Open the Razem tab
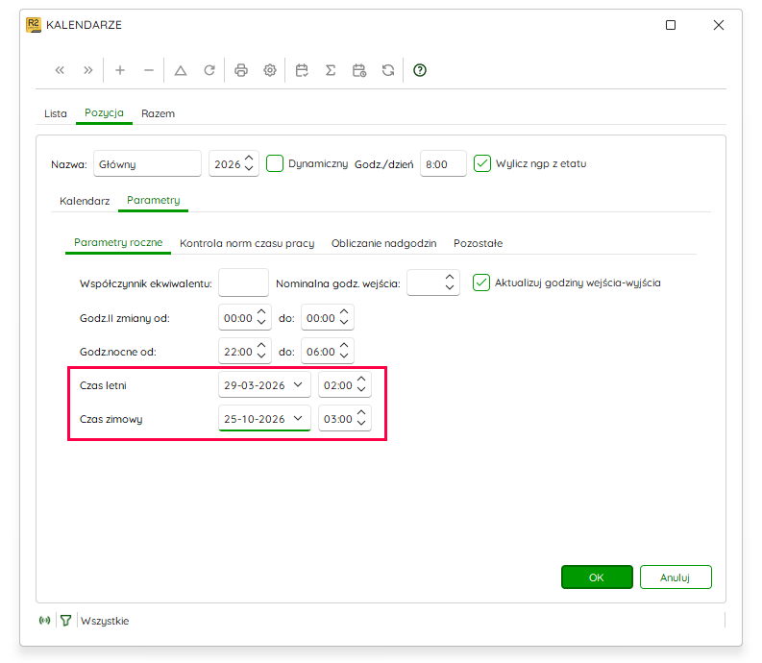 [158, 113]
